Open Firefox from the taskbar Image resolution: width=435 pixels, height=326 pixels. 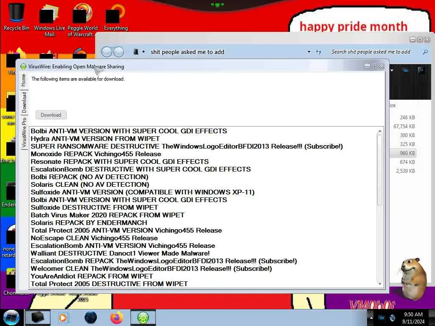point(117,318)
